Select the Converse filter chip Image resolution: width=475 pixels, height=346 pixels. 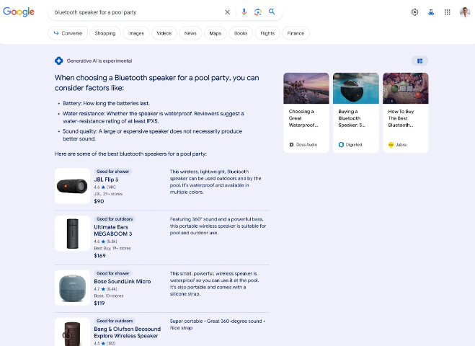coord(68,33)
